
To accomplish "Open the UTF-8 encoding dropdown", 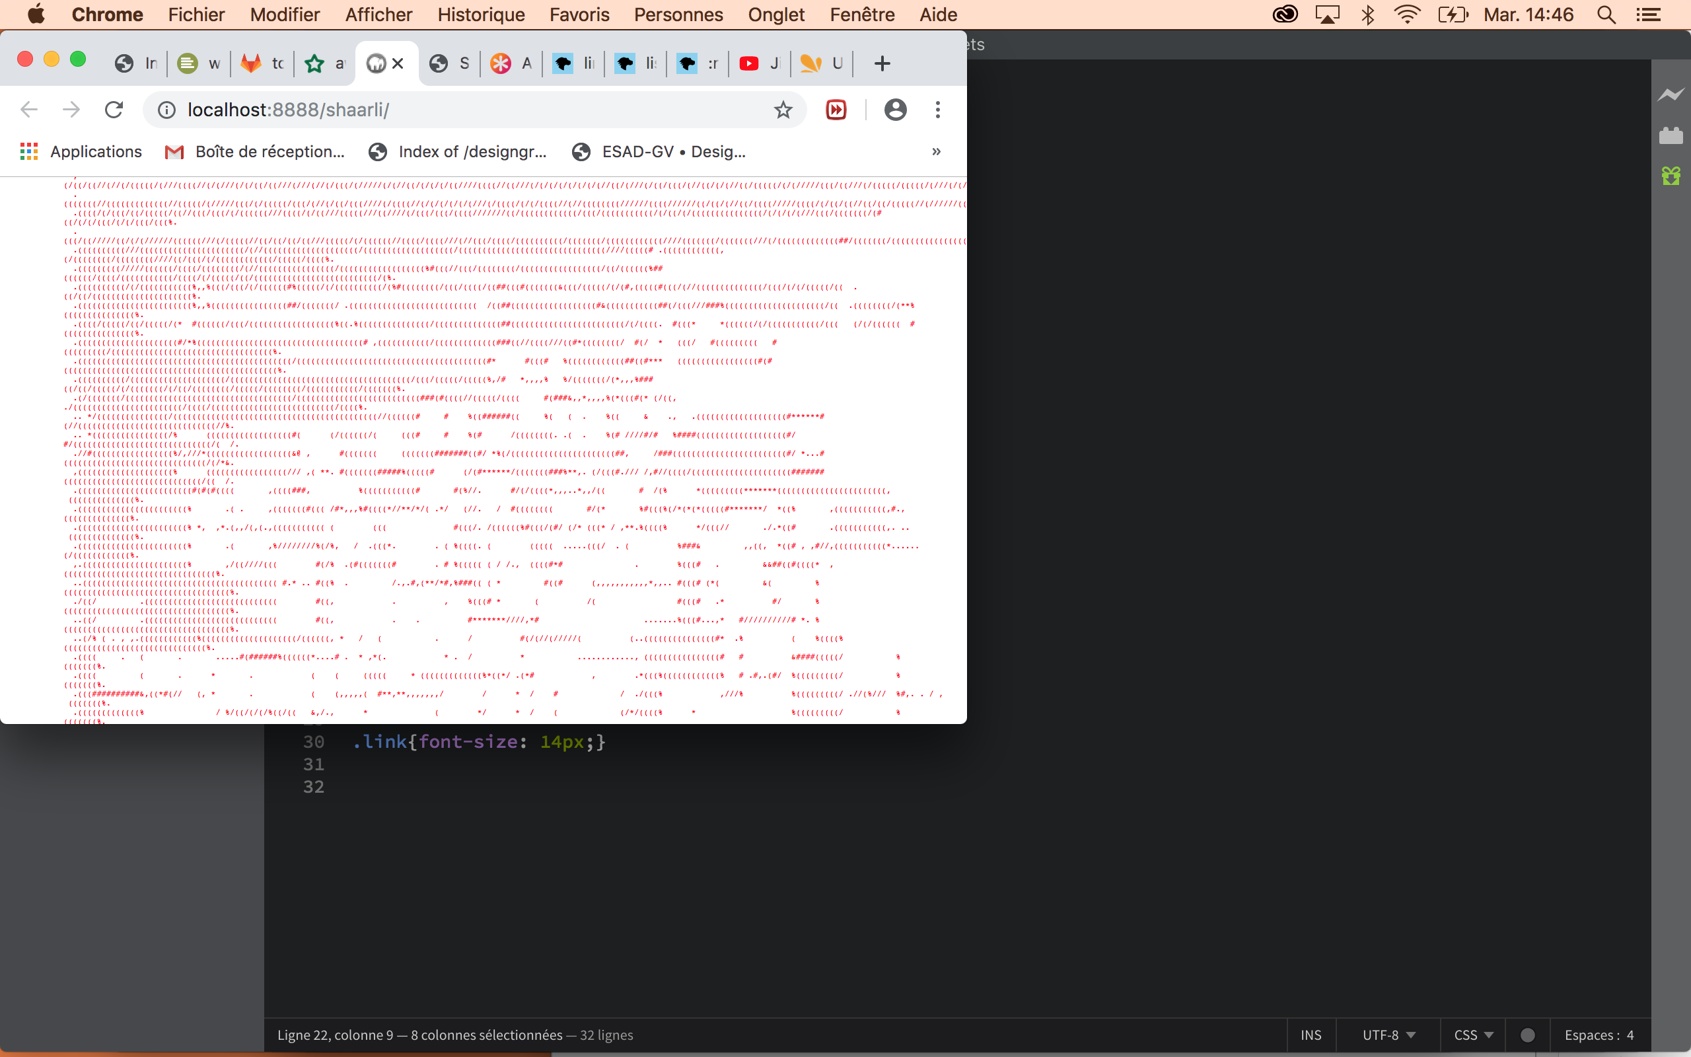I will click(x=1388, y=1035).
